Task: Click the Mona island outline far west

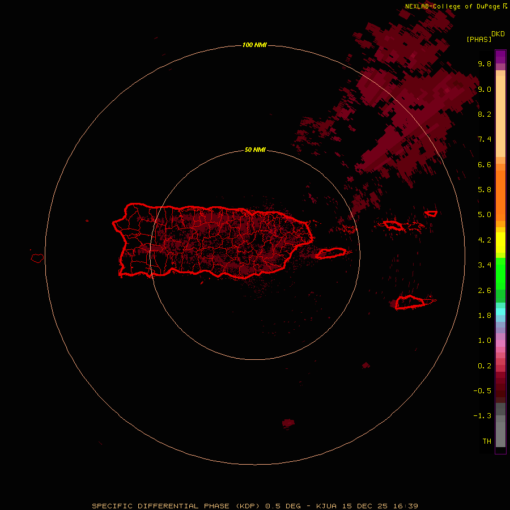Action: pos(37,258)
